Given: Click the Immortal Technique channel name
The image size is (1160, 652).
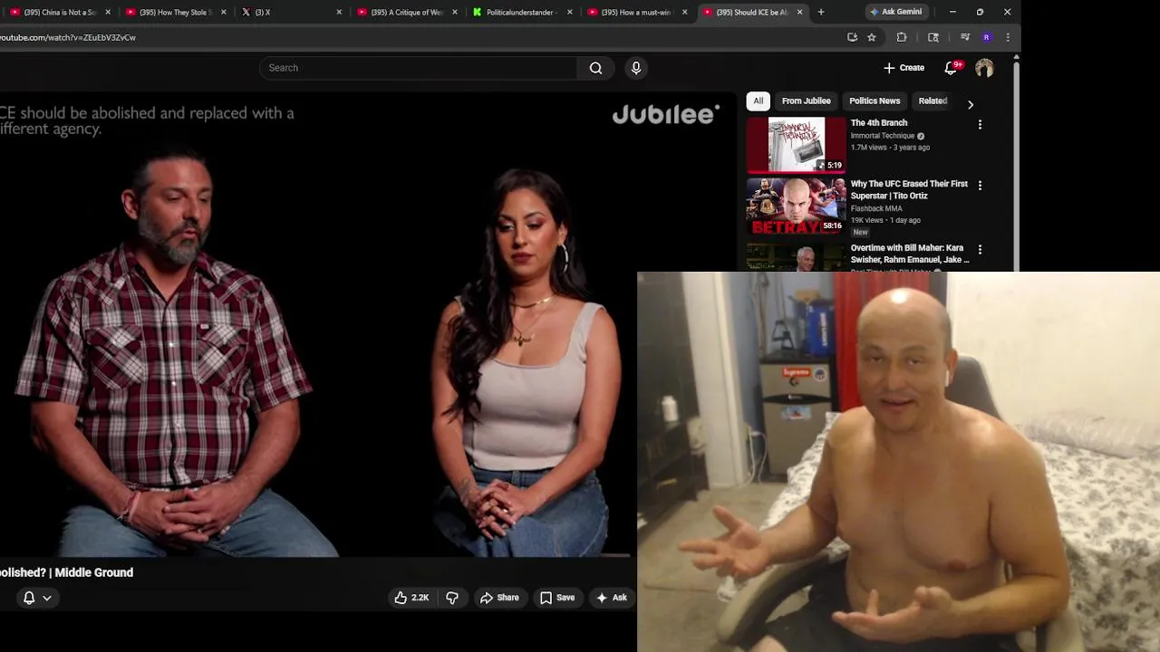Looking at the screenshot, I should click(x=882, y=136).
